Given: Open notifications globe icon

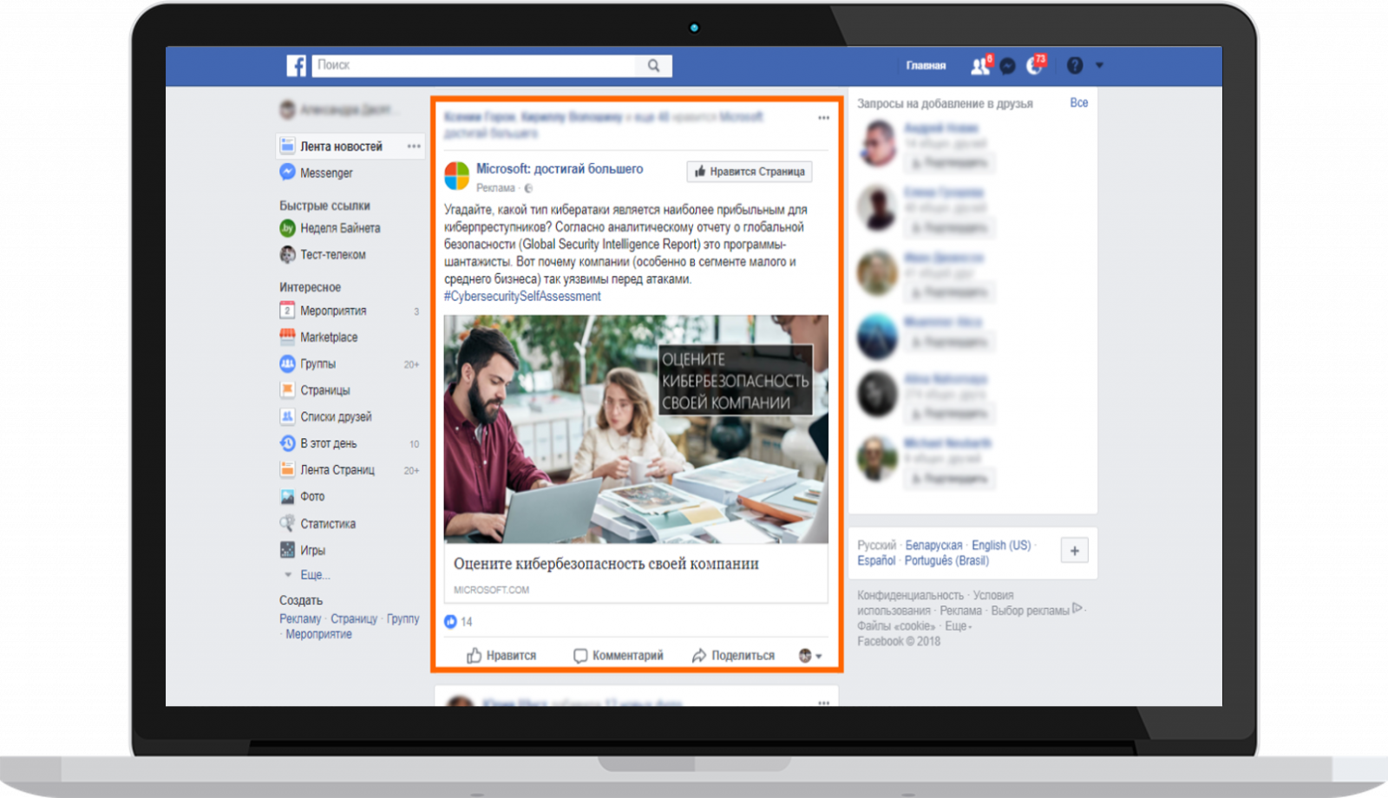Looking at the screenshot, I should (1035, 66).
